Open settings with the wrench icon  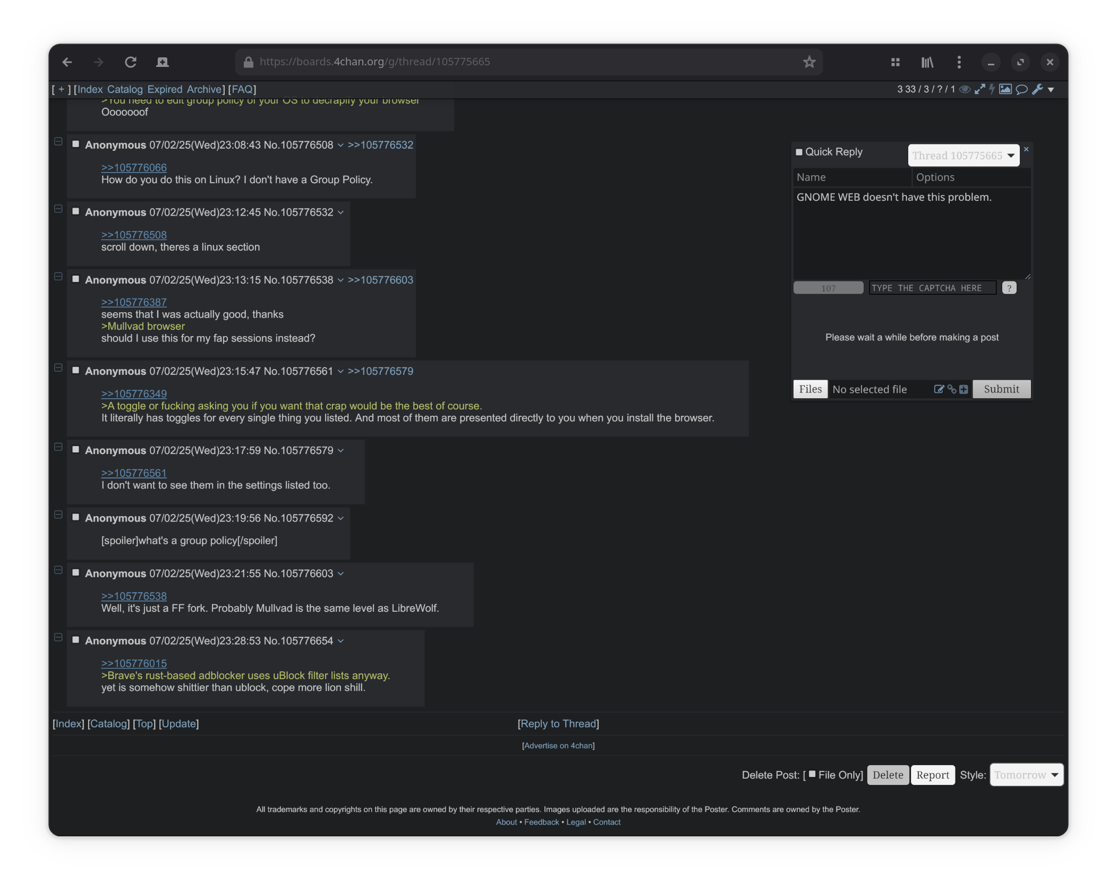[1037, 89]
